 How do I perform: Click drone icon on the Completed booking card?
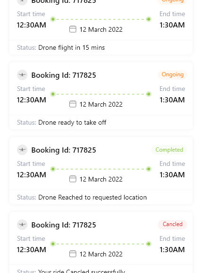pos(22,150)
